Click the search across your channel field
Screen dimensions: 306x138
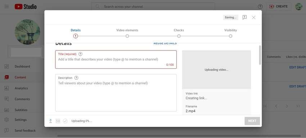pyautogui.click(x=153, y=6)
